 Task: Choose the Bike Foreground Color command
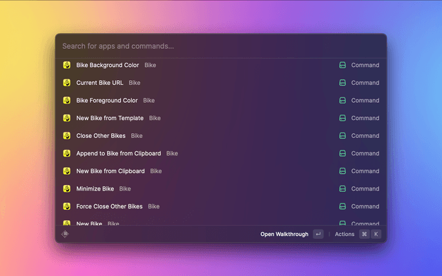(x=107, y=101)
